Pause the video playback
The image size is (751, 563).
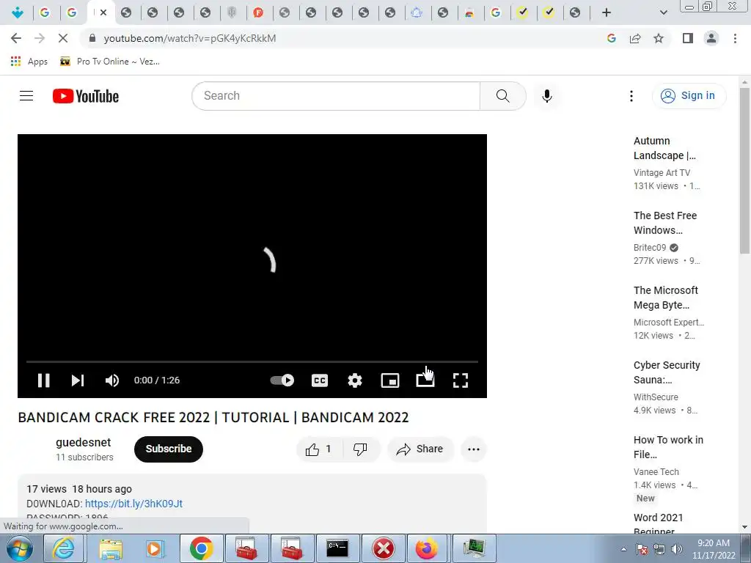tap(43, 380)
